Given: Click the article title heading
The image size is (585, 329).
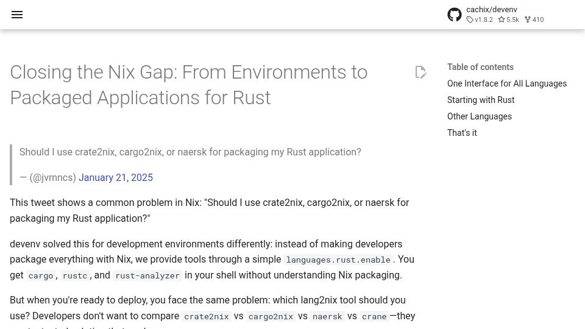Looking at the screenshot, I should tap(188, 85).
